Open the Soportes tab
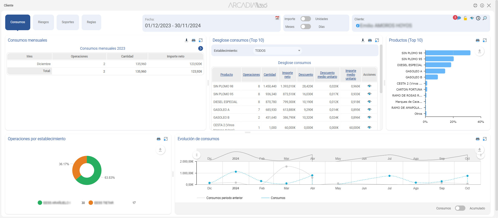 (x=68, y=22)
